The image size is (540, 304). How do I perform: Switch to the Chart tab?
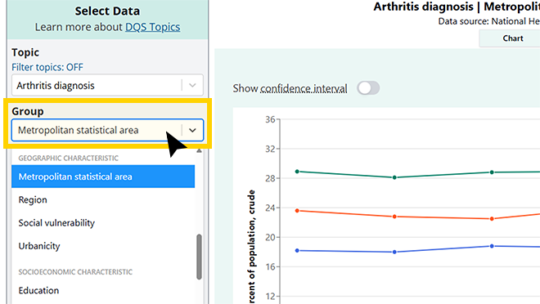click(512, 38)
